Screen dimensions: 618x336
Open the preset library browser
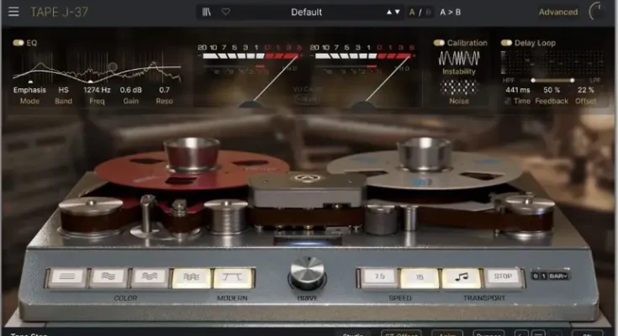pyautogui.click(x=207, y=12)
